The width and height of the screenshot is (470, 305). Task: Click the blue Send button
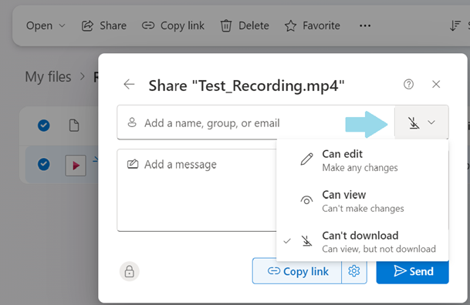[412, 271]
